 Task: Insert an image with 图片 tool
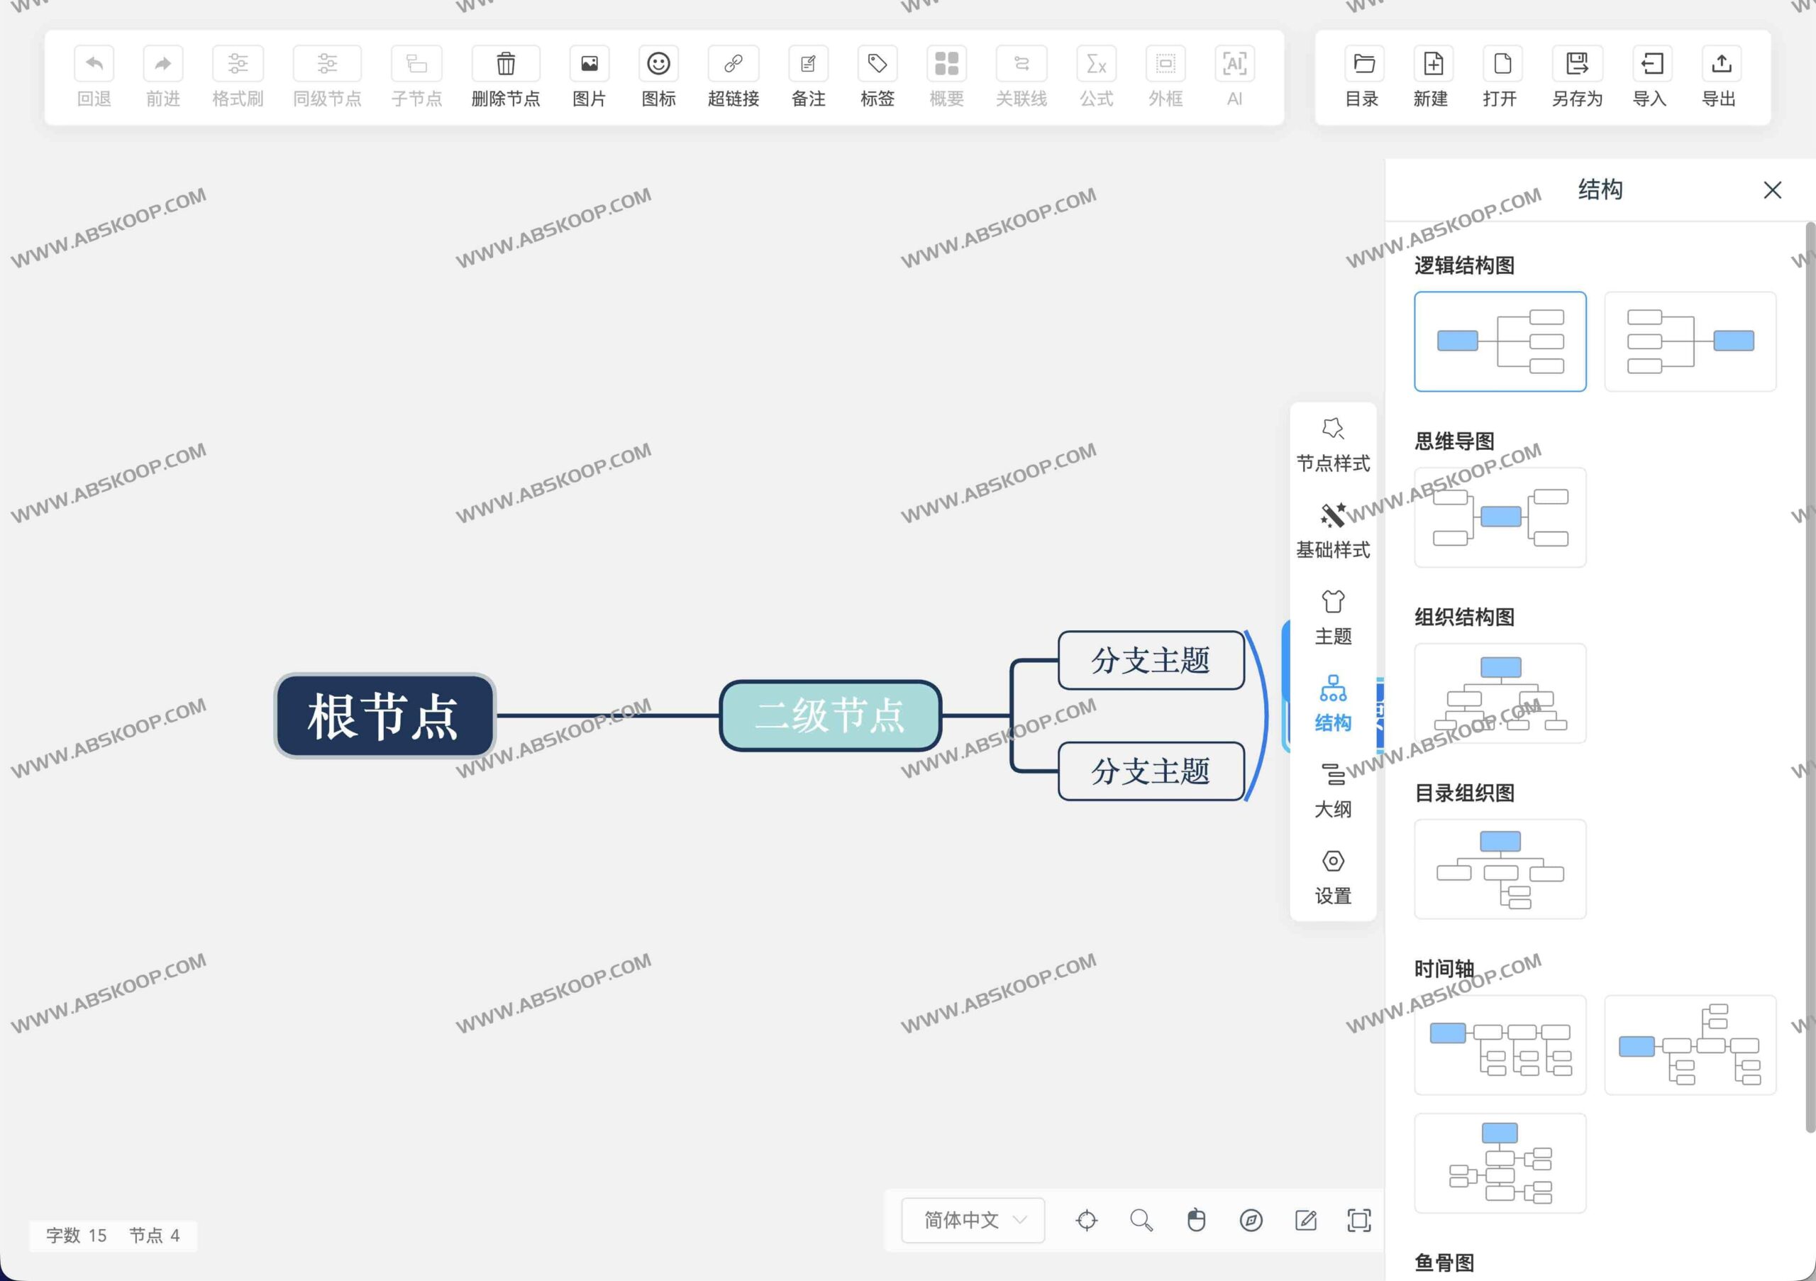coord(589,77)
